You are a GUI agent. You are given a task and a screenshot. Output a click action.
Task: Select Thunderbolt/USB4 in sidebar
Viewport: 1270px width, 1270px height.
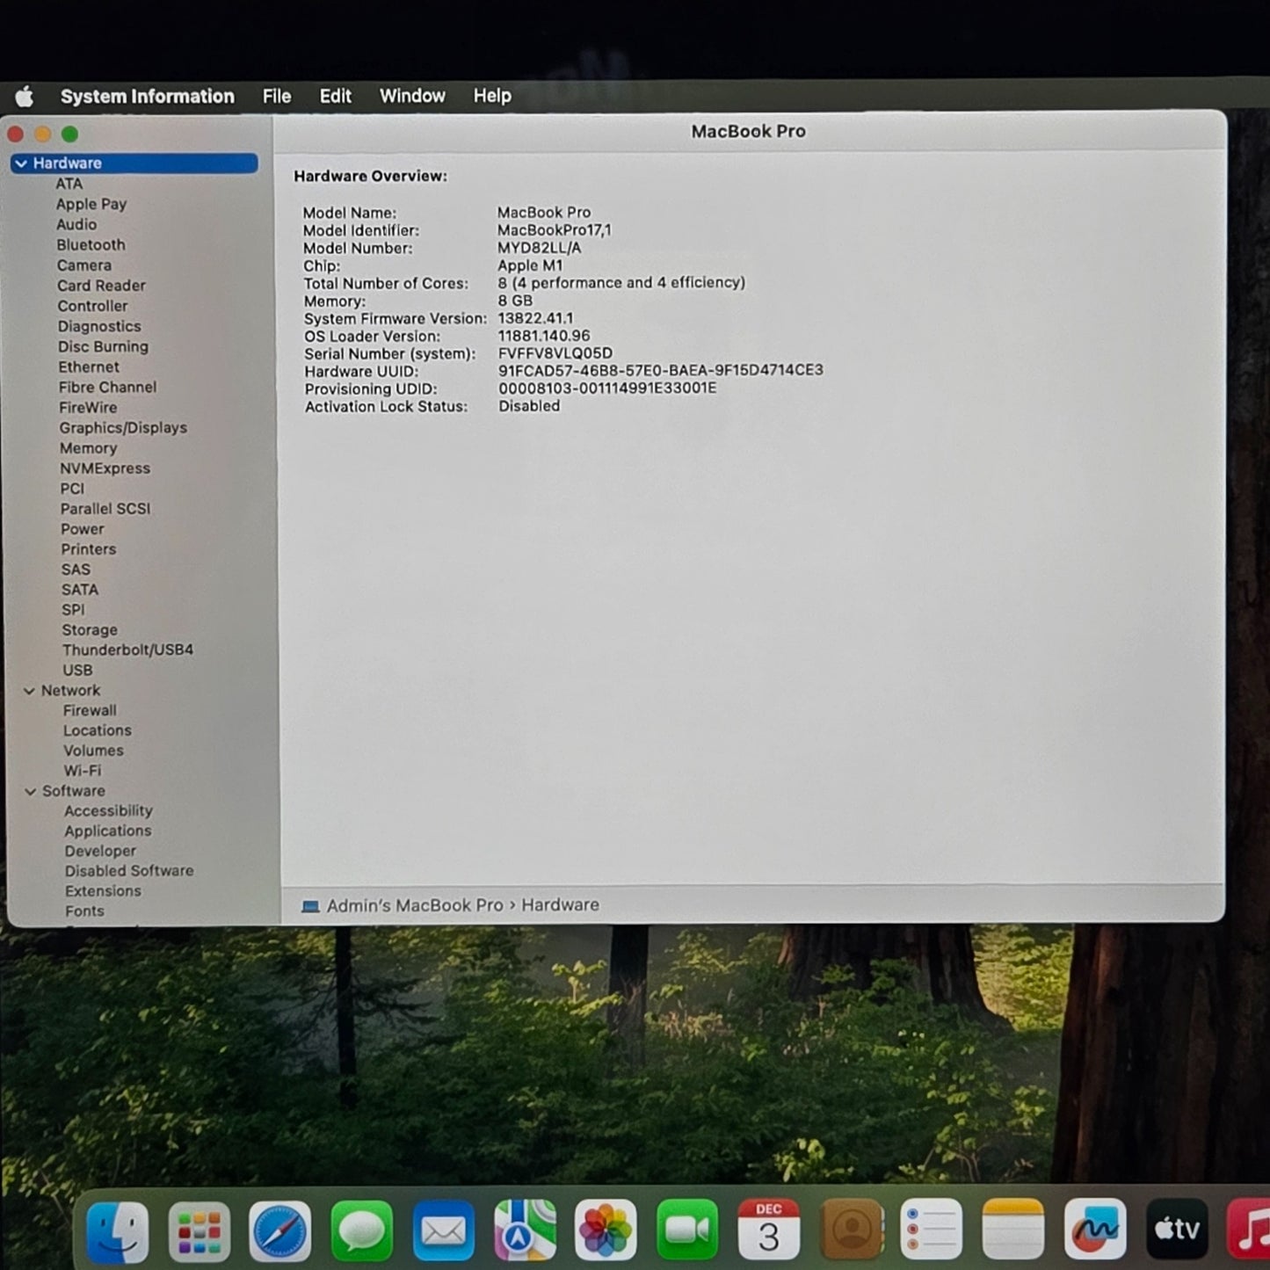pyautogui.click(x=127, y=650)
